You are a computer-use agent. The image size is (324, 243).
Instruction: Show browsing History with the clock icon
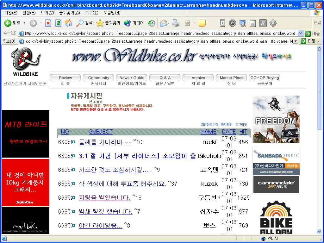pos(152,23)
